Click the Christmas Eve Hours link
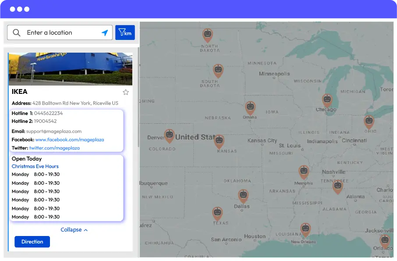 [35, 166]
